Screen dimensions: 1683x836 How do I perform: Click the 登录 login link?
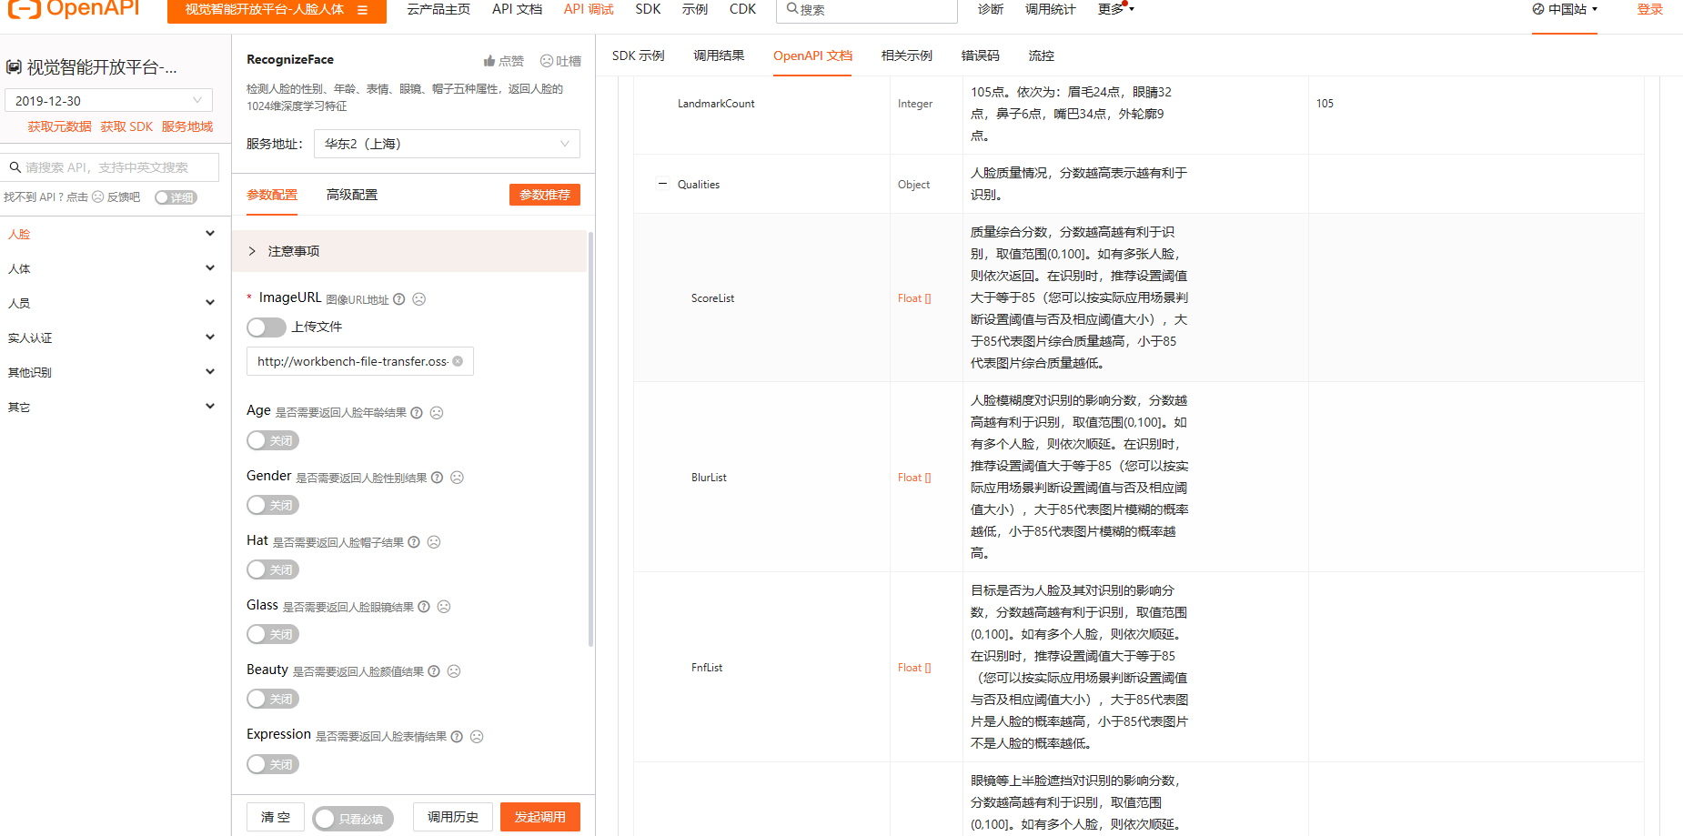1650,9
